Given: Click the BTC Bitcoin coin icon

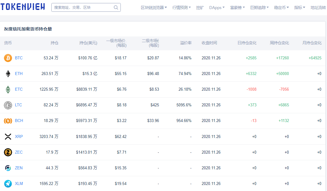Looking at the screenshot, I should (x=8, y=58).
